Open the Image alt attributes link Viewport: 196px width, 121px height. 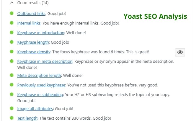pyautogui.click(x=35, y=109)
